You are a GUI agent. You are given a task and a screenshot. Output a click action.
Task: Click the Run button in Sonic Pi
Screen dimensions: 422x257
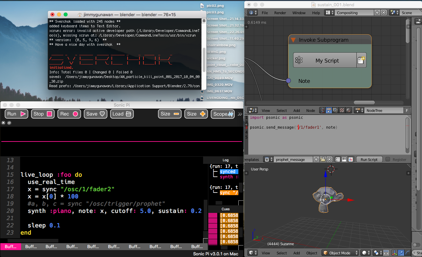coord(16,114)
